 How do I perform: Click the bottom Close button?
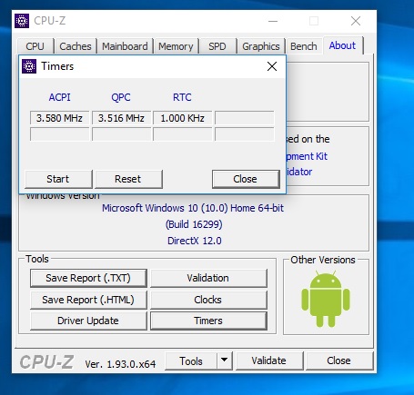pyautogui.click(x=339, y=360)
